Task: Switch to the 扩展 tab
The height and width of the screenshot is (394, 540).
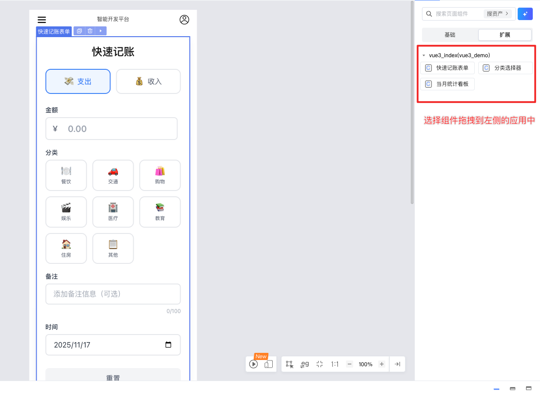Action: pos(505,35)
